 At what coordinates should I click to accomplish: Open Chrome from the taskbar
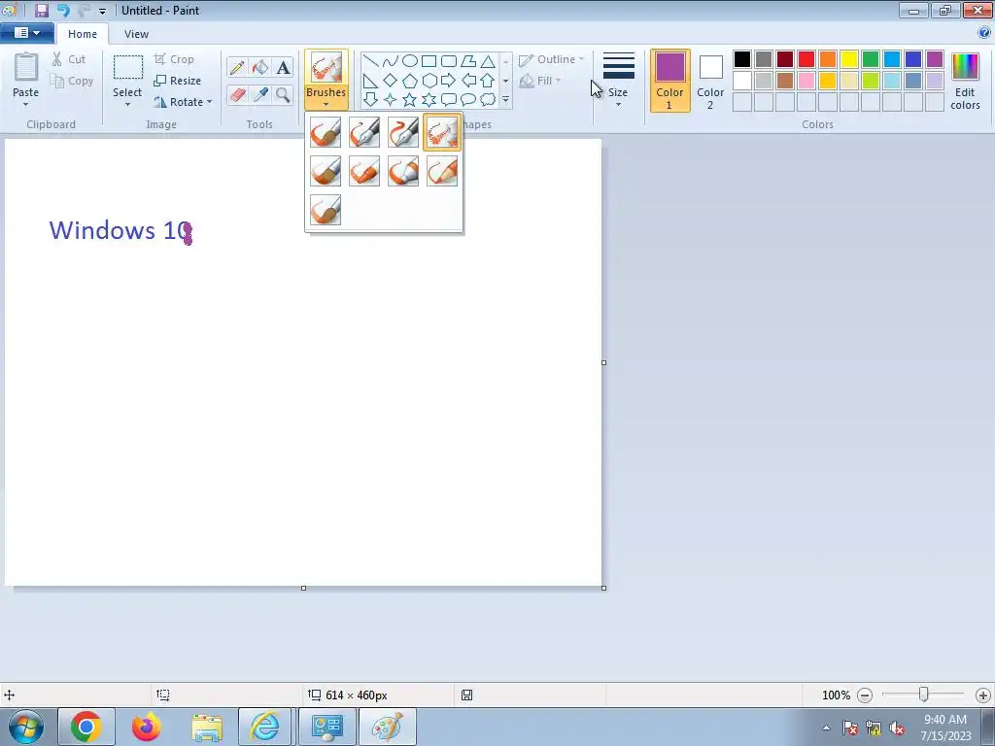[86, 727]
